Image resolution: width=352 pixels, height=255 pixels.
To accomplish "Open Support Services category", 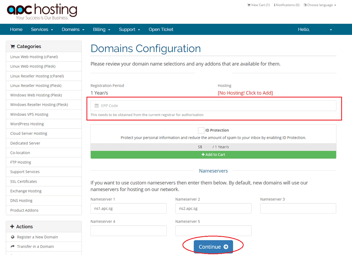I will tap(44, 172).
